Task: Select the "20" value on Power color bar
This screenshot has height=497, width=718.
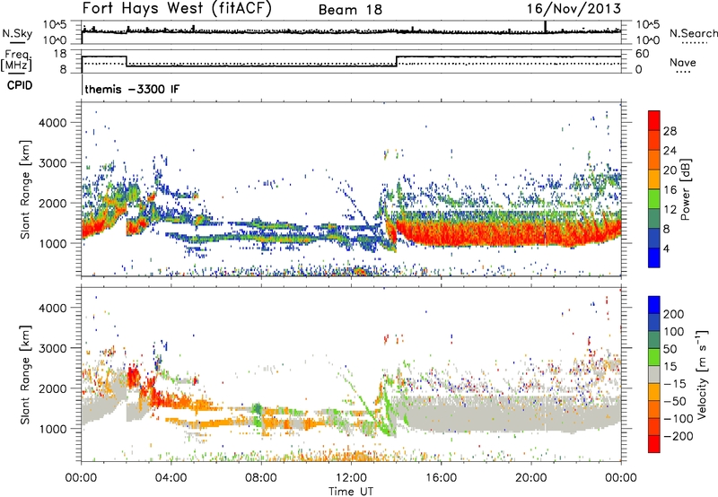Action: tap(670, 170)
